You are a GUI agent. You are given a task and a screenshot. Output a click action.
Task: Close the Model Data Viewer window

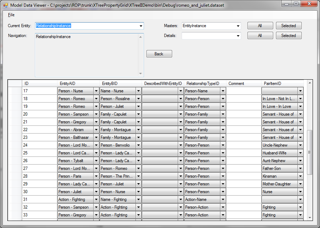point(309,4)
